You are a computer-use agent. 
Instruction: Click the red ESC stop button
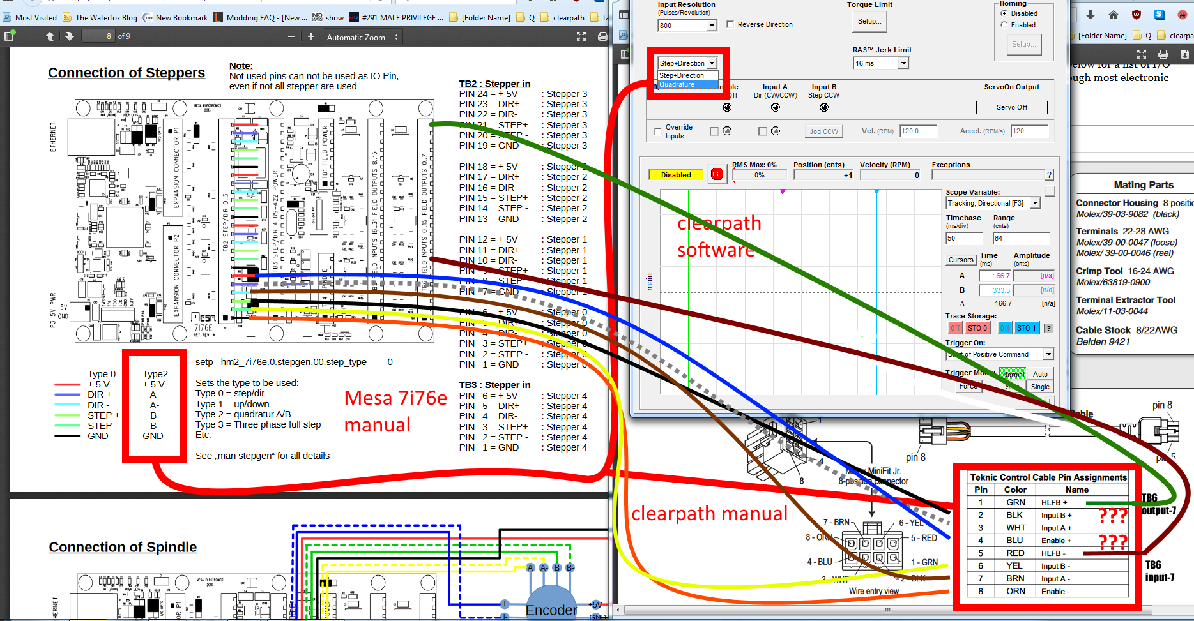coord(717,174)
